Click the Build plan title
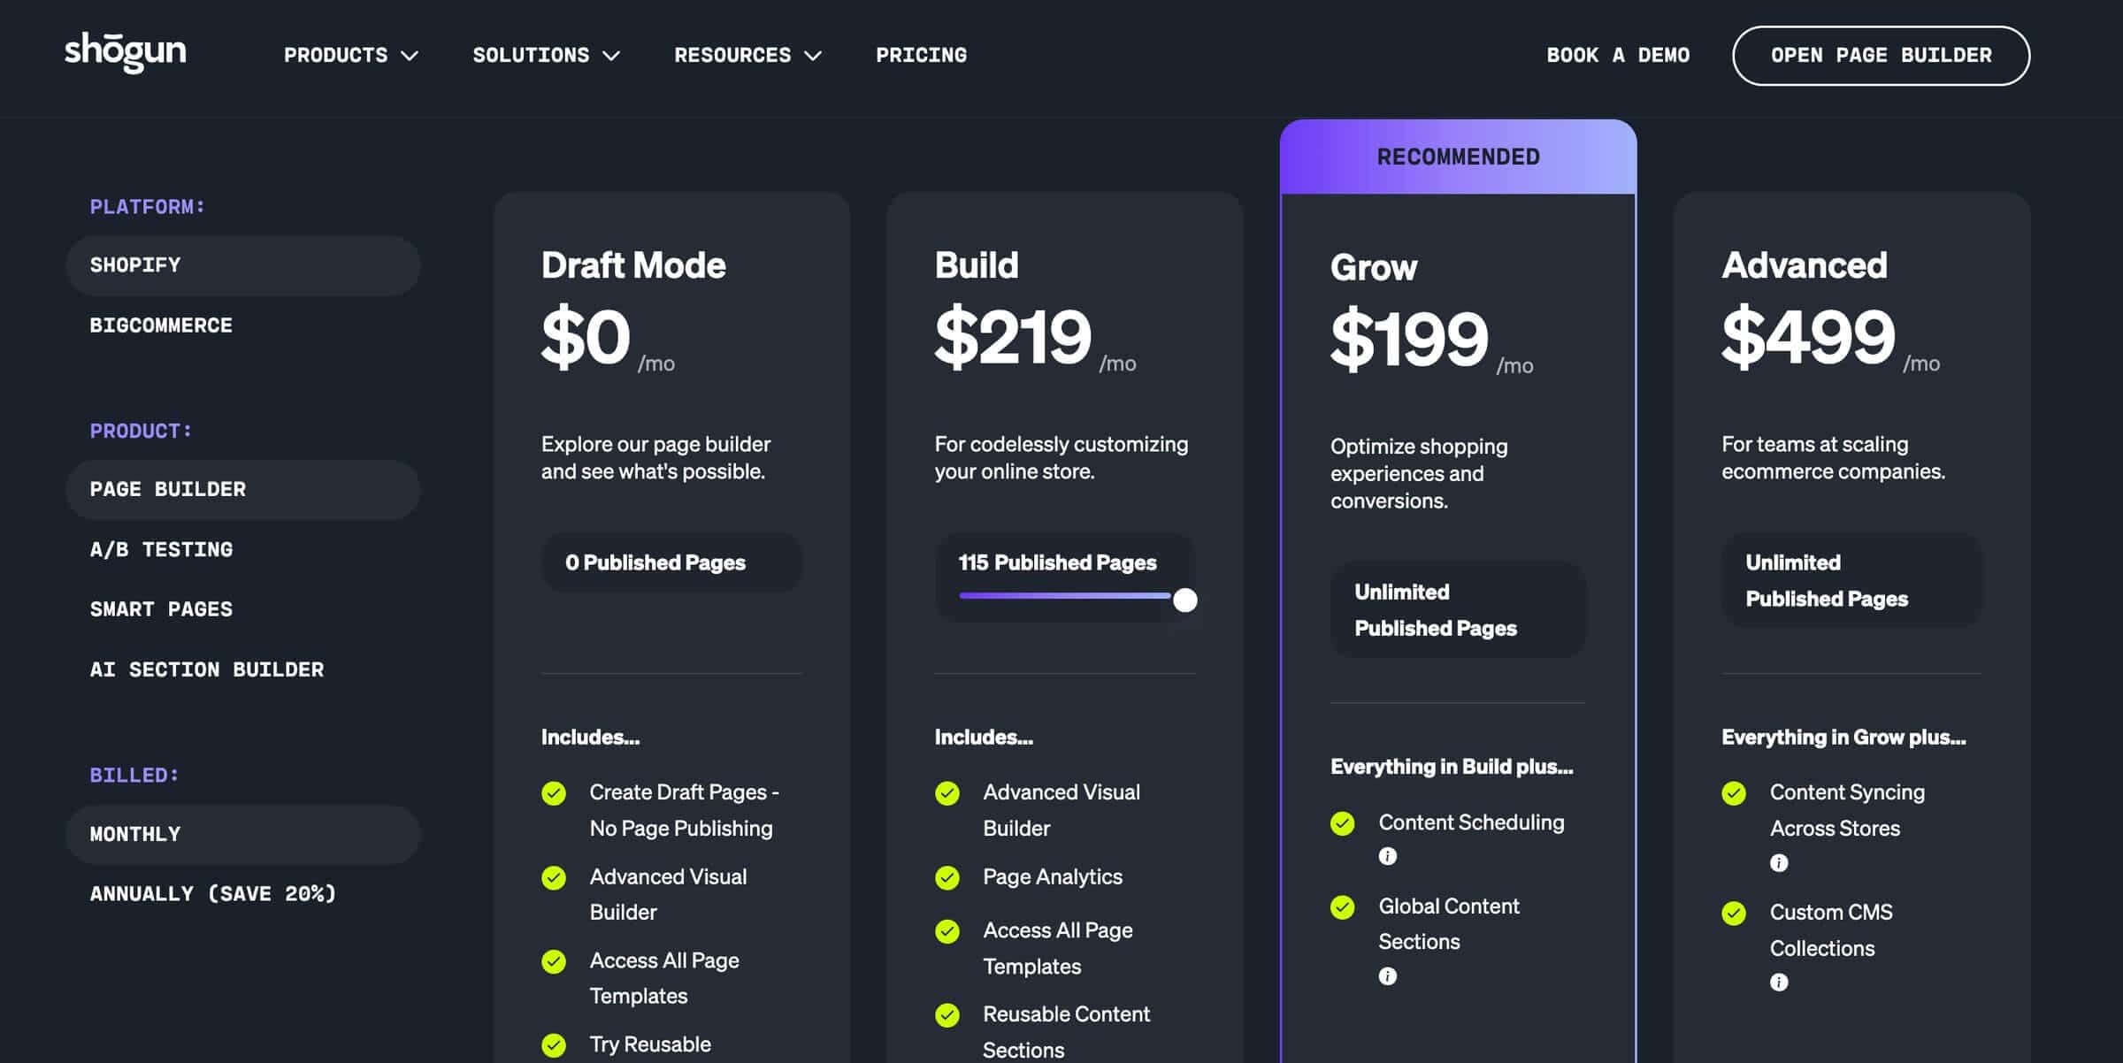This screenshot has width=2123, height=1063. (977, 265)
